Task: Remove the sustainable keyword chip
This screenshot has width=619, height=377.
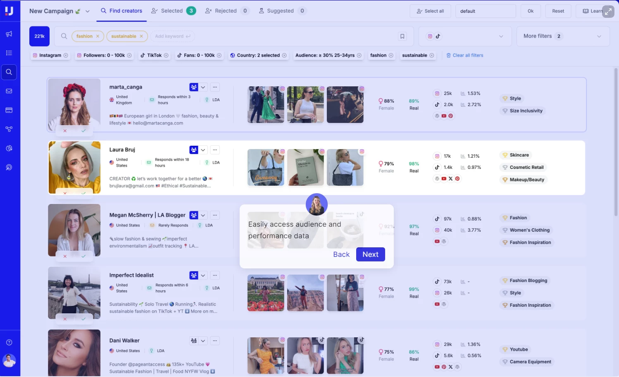Action: click(x=141, y=36)
